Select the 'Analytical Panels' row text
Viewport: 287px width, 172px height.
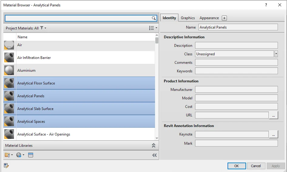(x=31, y=96)
